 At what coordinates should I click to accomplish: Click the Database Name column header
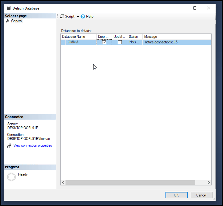(x=78, y=37)
